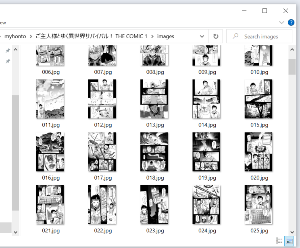Click the 013.jpg file name label
Viewport: 300px width, 248px height.
[155, 125]
